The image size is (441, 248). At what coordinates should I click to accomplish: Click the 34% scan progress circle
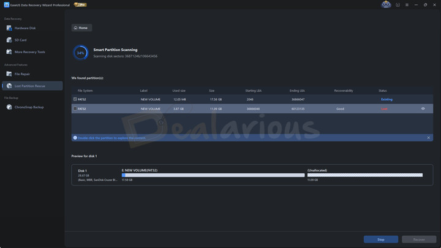(x=81, y=53)
